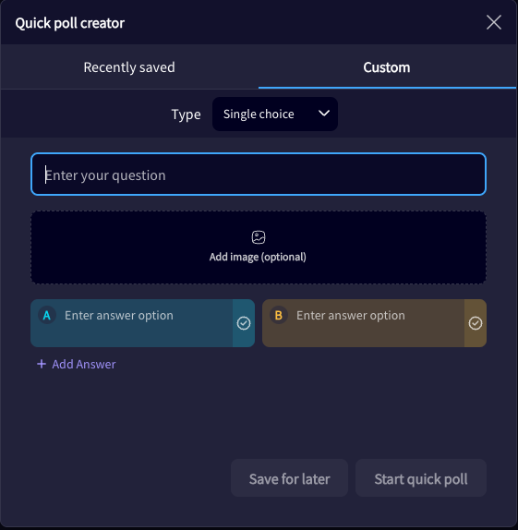Mark answer A as correct
The image size is (518, 530).
[244, 323]
